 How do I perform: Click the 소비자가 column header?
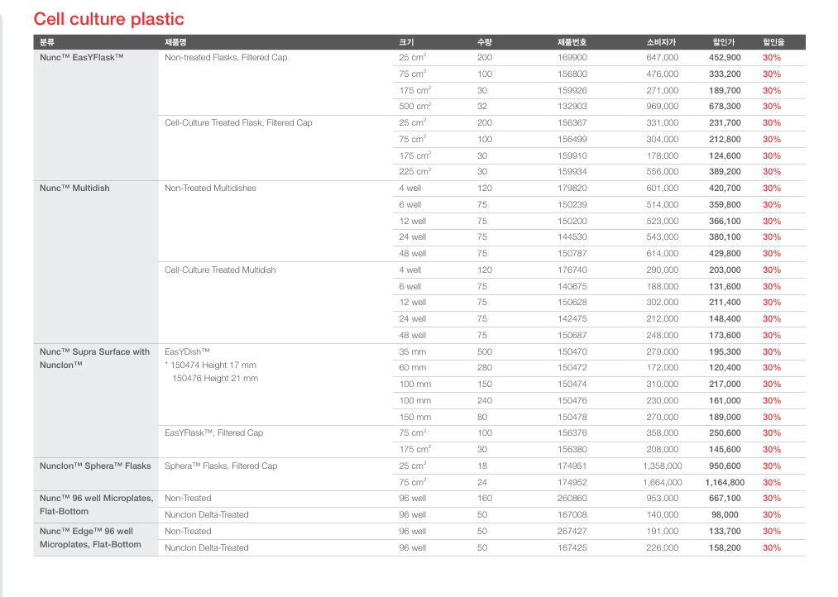pos(661,41)
